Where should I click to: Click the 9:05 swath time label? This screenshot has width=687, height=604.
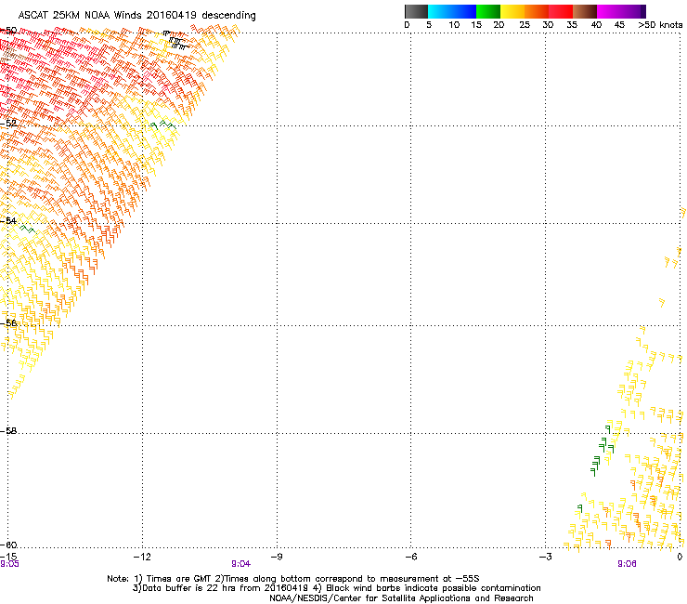[9, 564]
